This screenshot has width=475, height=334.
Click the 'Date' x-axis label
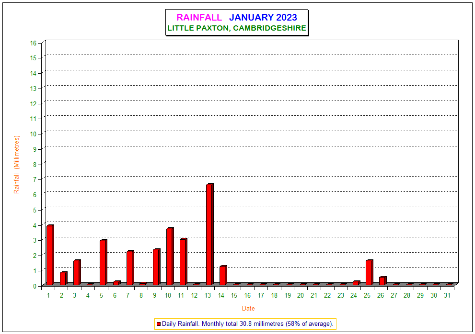[x=248, y=308]
